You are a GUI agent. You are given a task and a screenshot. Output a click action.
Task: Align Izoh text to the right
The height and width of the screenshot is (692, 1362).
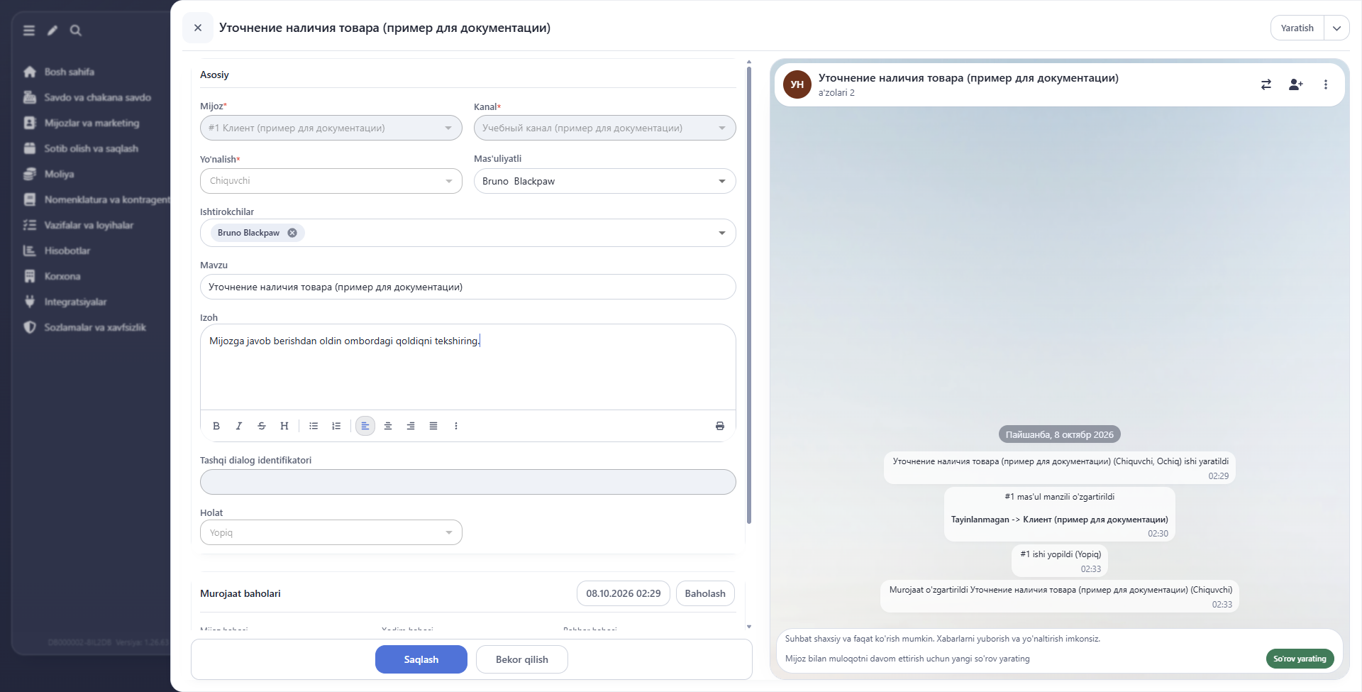click(x=411, y=426)
